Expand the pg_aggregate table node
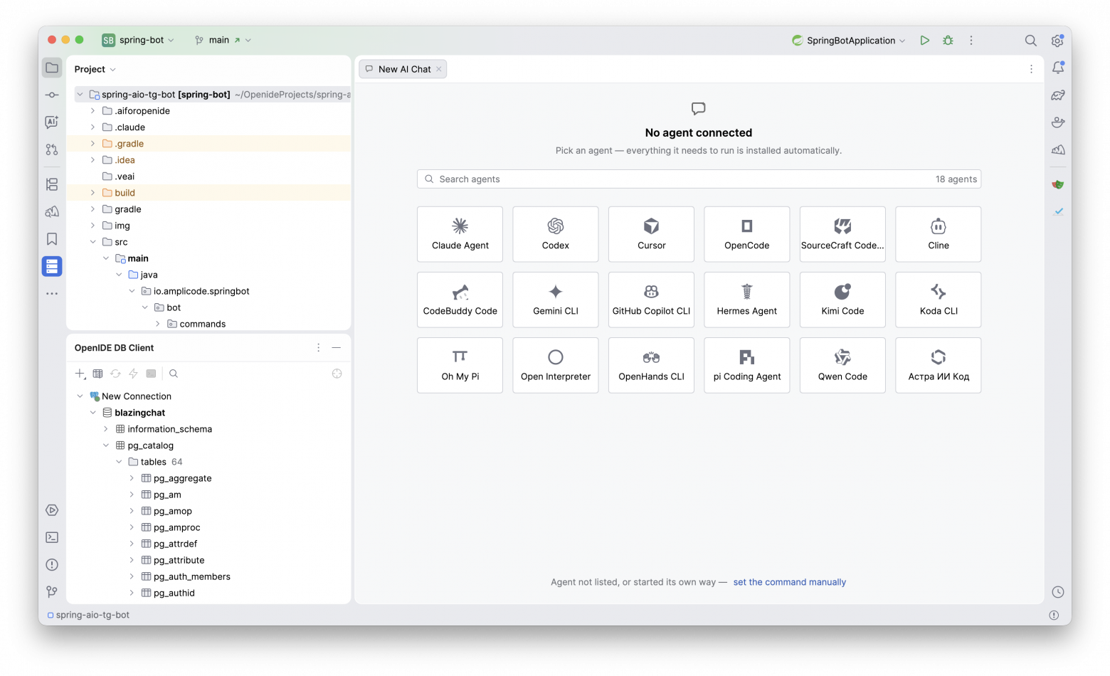 132,478
